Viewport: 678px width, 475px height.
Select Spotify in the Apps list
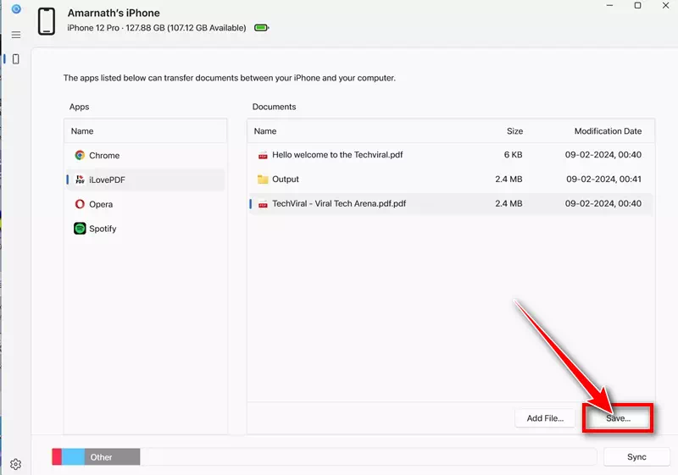point(146,229)
